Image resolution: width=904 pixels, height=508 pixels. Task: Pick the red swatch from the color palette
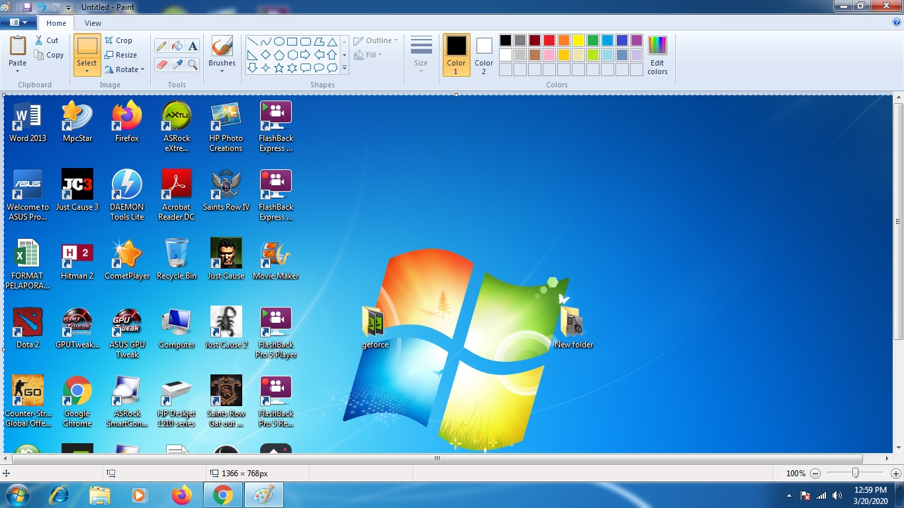[549, 40]
